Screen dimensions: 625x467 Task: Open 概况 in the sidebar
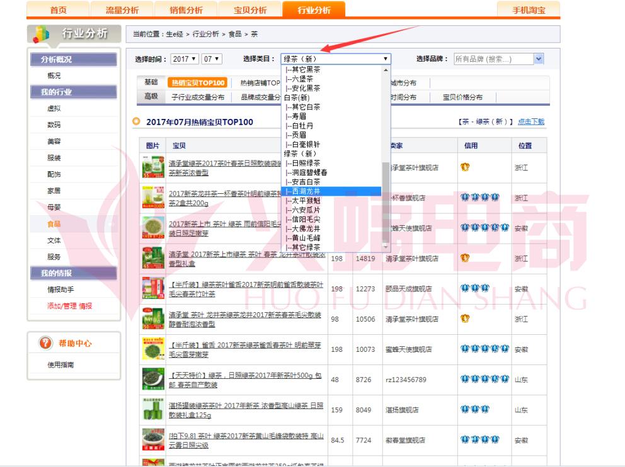54,76
